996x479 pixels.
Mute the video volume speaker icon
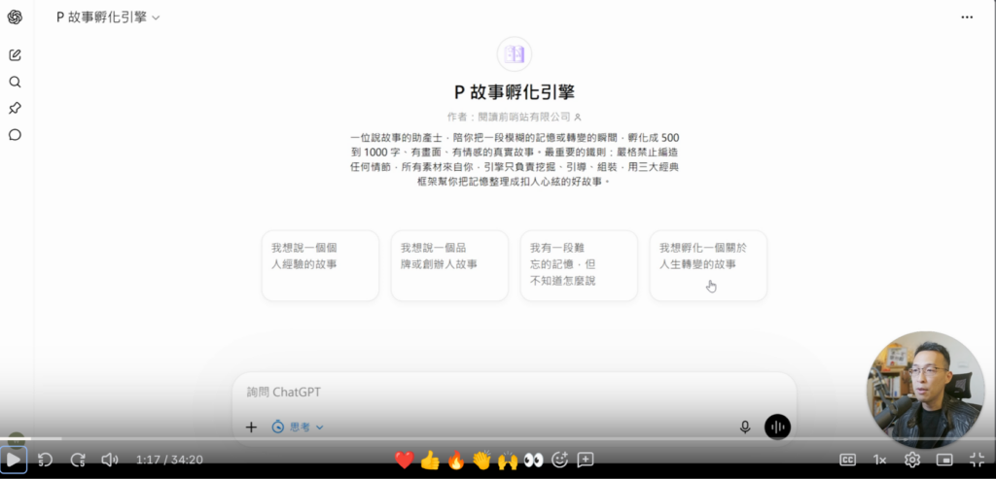[110, 460]
